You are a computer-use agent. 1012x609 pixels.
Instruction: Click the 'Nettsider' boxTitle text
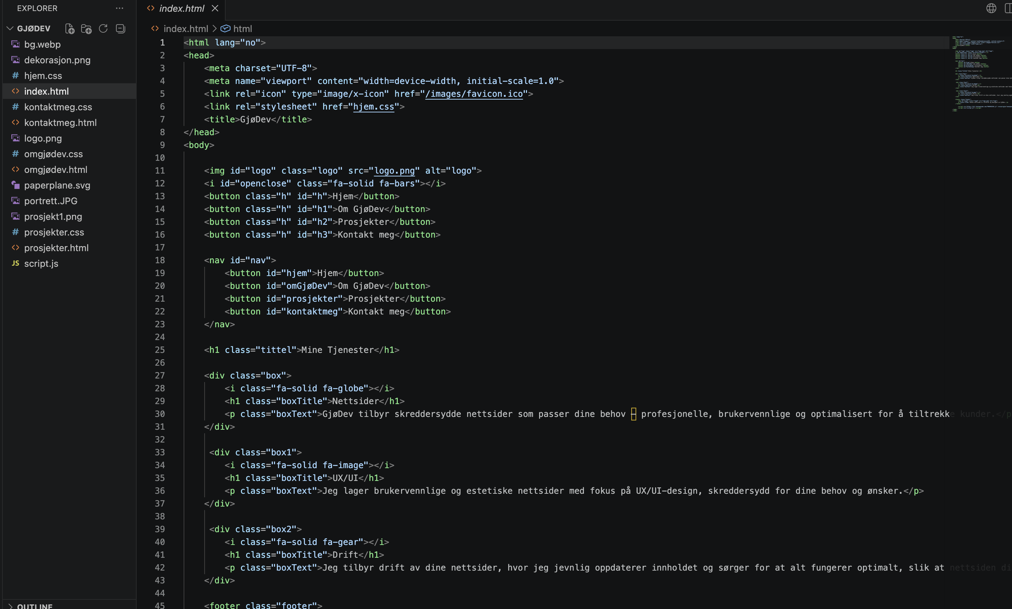click(355, 401)
